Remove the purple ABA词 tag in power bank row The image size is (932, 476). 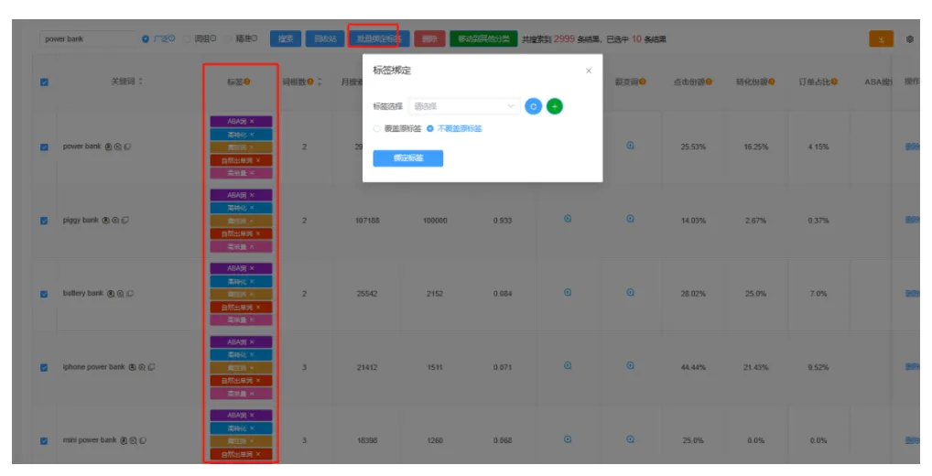click(252, 121)
